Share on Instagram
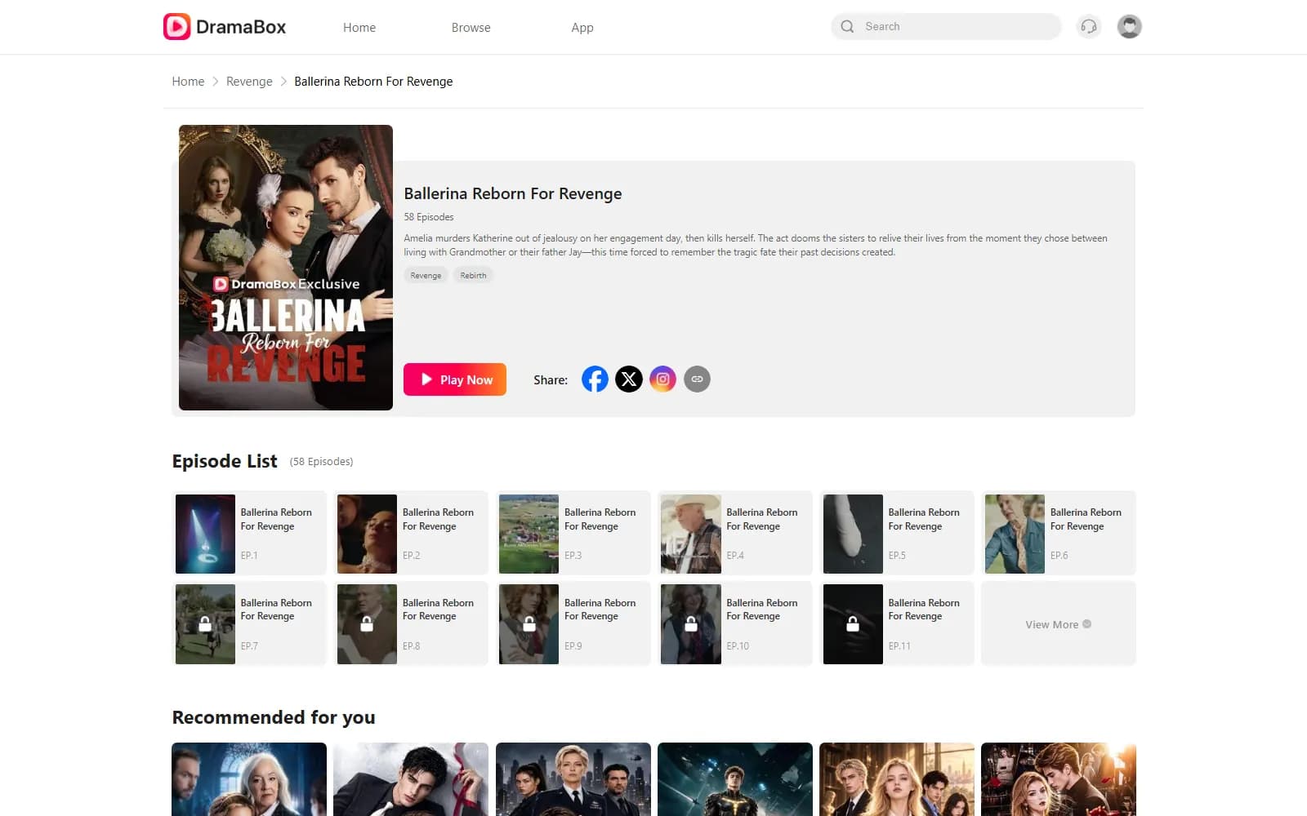1307x816 pixels. (662, 379)
